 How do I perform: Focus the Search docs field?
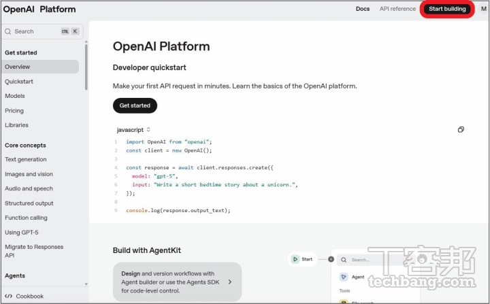42,31
